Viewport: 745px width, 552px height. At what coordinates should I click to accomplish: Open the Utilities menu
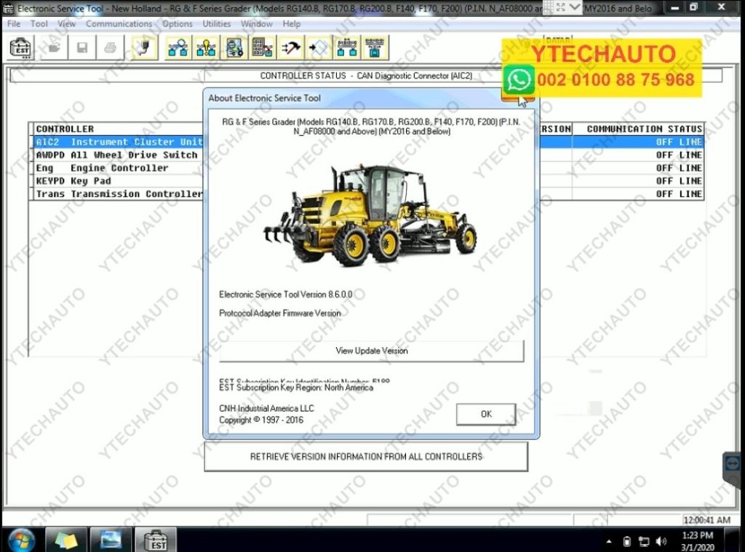217,24
